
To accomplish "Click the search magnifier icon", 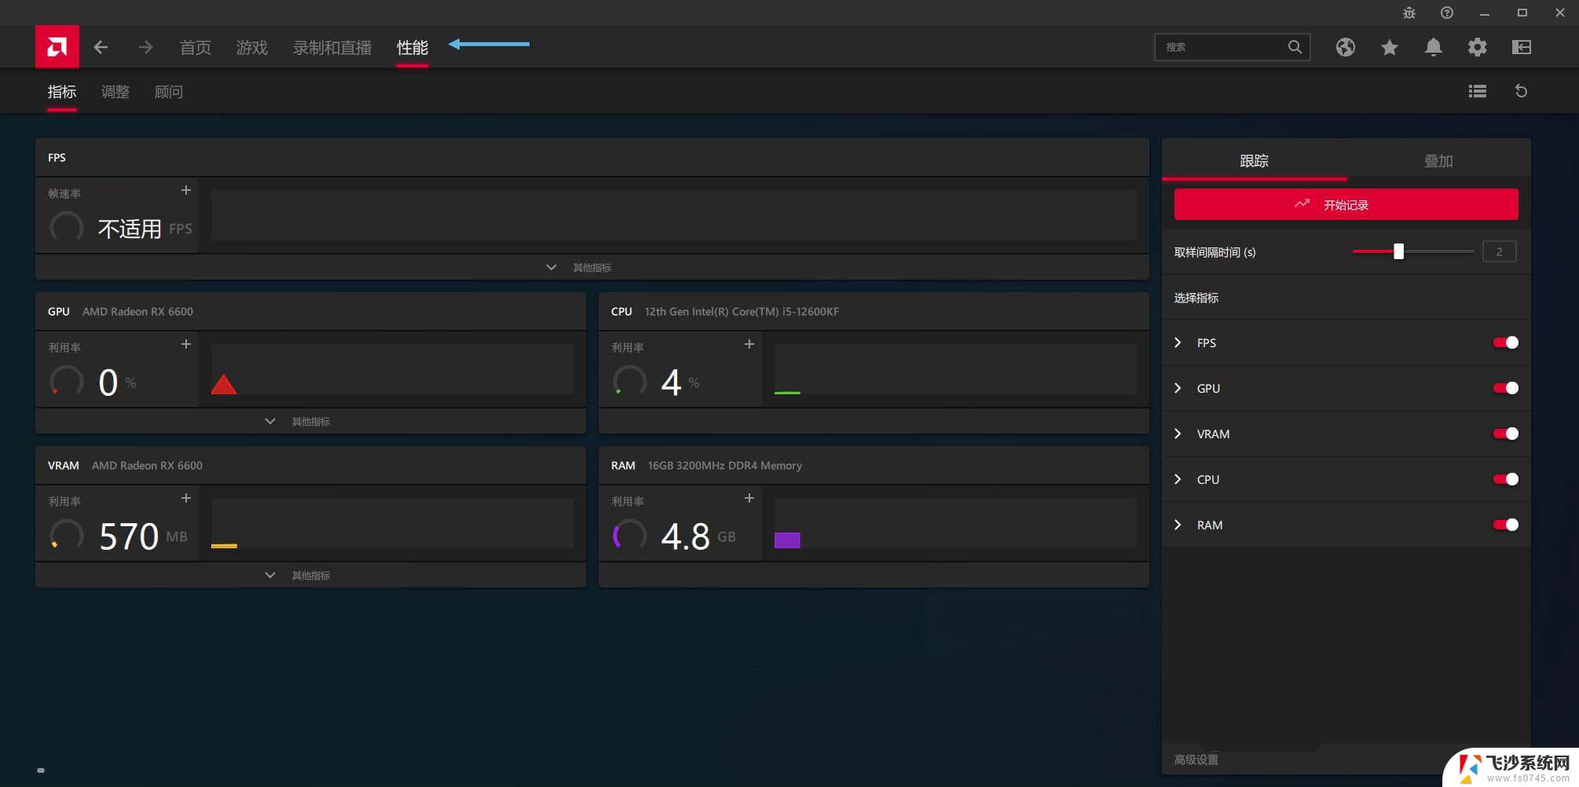I will coord(1295,47).
